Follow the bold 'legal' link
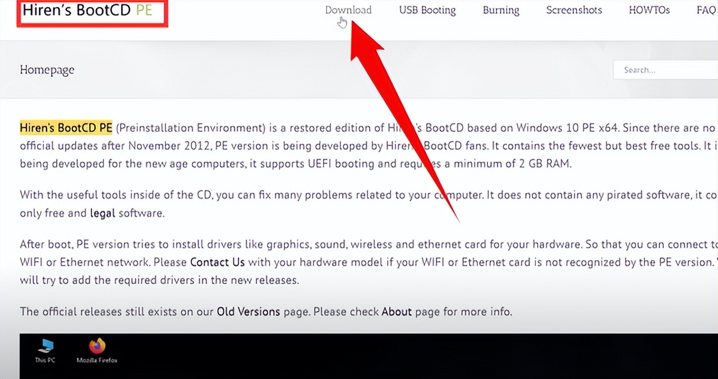 [x=103, y=213]
